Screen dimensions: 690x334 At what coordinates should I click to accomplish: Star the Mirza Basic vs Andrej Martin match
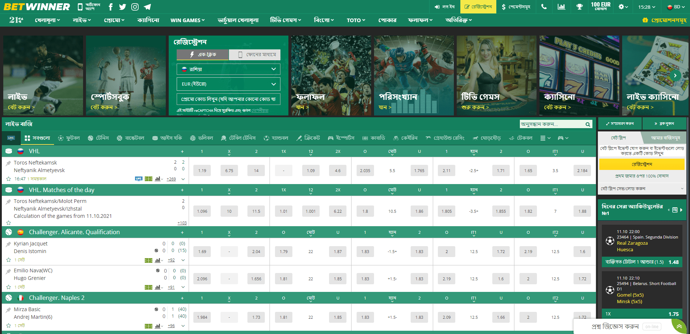8,326
